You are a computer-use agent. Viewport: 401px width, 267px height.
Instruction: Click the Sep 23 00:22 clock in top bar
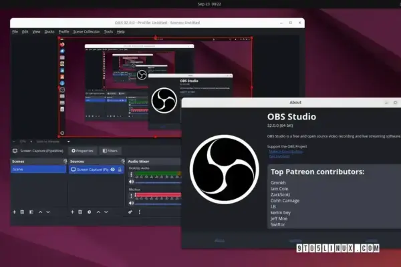209,4
